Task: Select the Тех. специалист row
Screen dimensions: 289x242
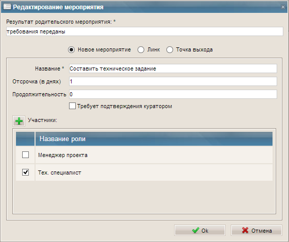Action: (144, 172)
